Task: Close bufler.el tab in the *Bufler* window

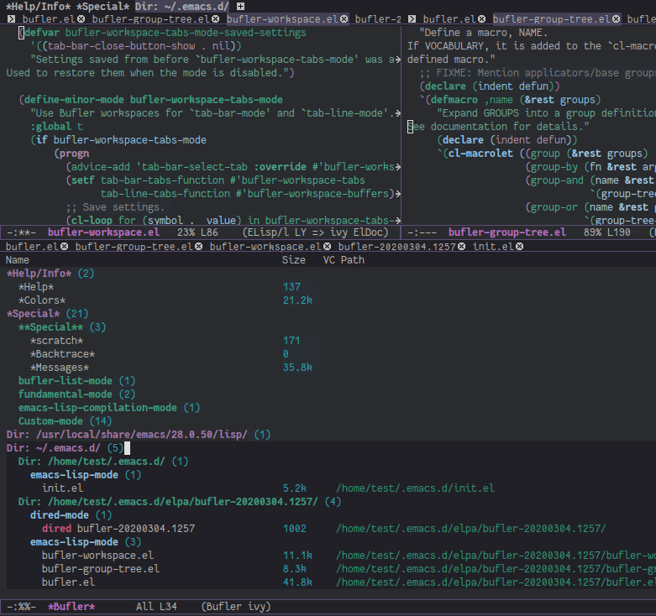Action: (x=64, y=247)
